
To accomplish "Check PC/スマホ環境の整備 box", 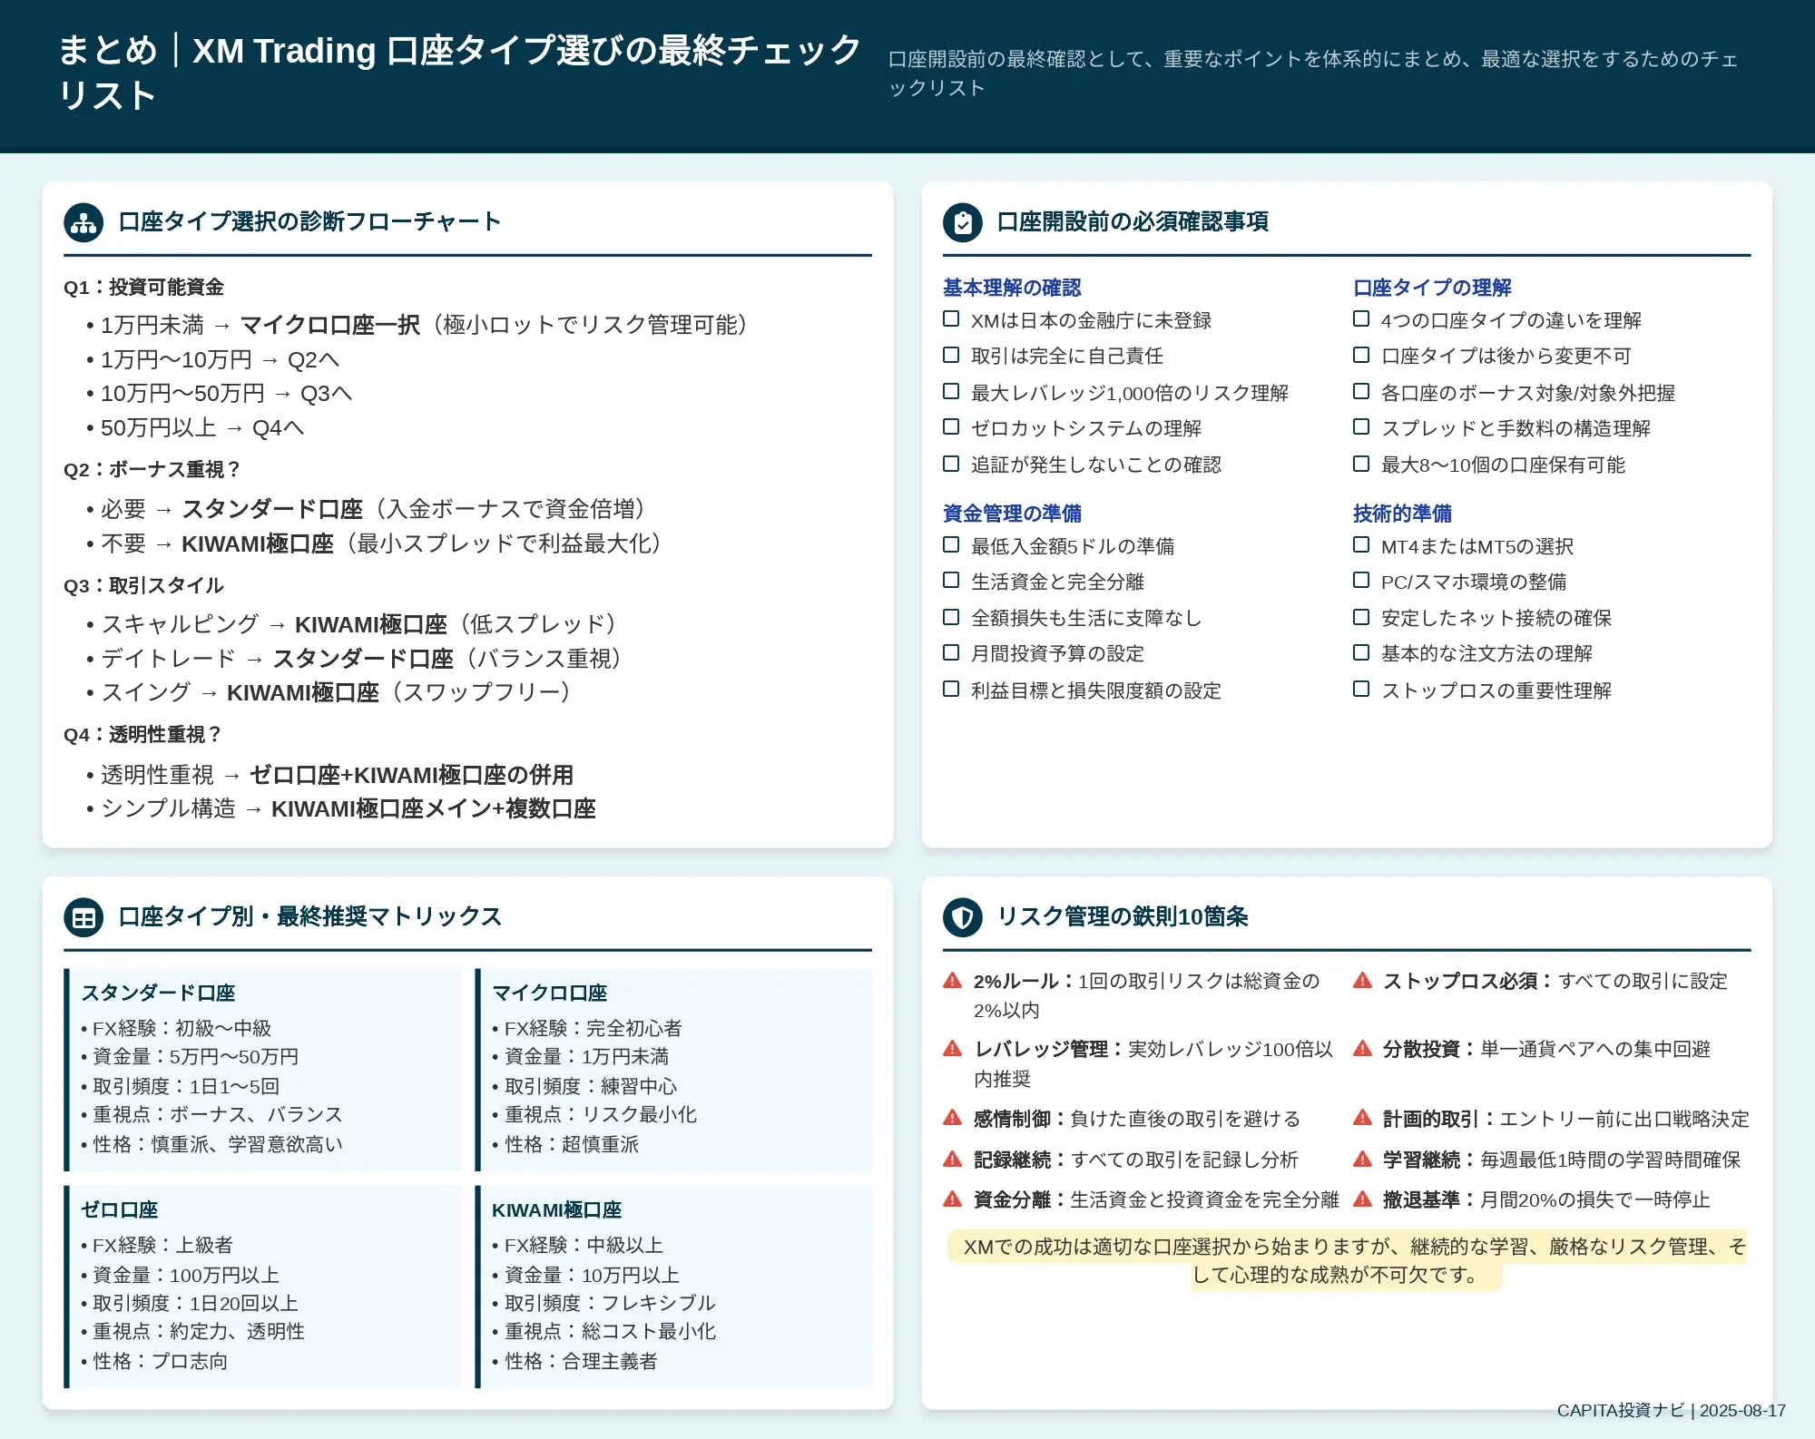I will tap(1361, 581).
